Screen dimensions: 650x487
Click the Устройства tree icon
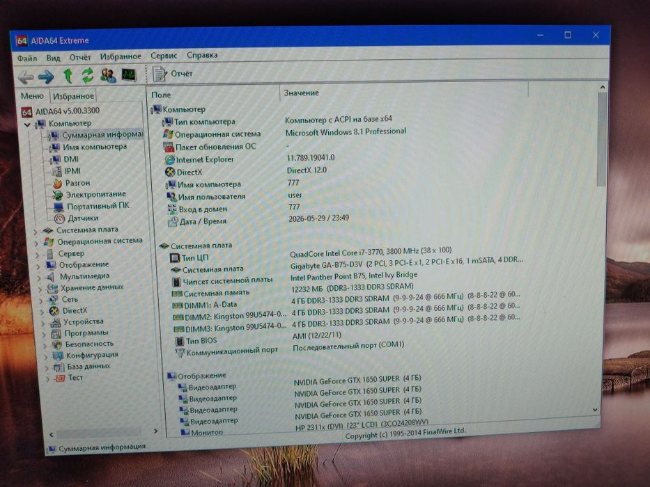point(54,322)
